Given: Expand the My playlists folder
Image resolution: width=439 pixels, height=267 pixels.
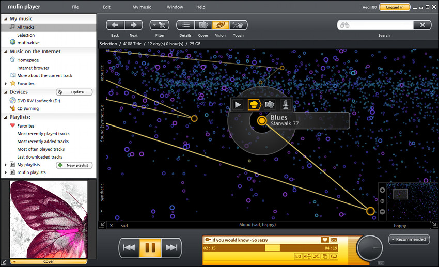Looking at the screenshot, I should point(5,165).
